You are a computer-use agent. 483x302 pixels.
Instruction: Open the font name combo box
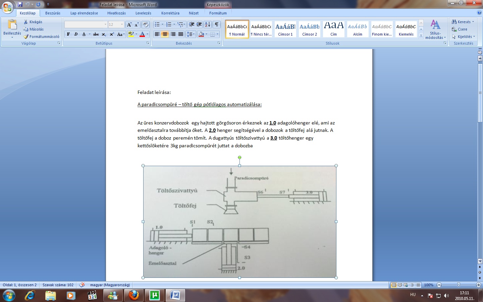[x=86, y=24]
